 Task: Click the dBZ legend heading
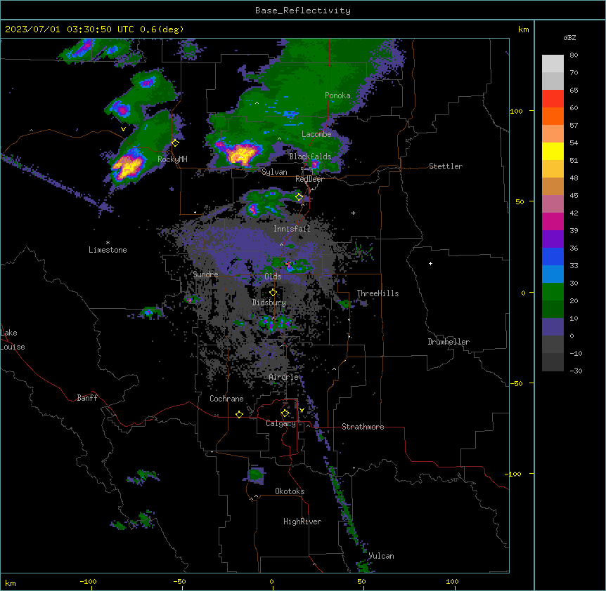pyautogui.click(x=569, y=38)
